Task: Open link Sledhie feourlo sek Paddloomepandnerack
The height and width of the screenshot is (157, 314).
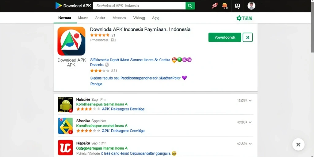Action: (x=135, y=78)
